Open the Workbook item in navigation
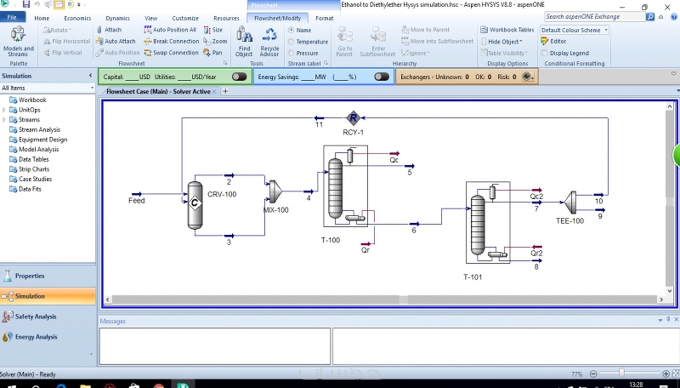Screen dimensions: 680x388 (x=32, y=100)
